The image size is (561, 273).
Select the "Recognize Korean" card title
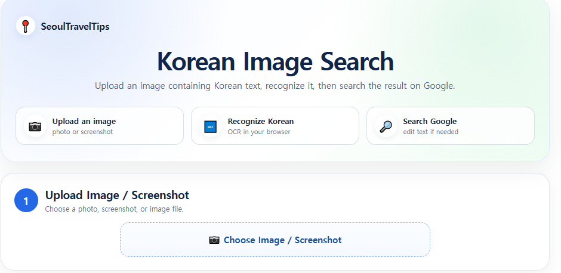[x=261, y=122]
